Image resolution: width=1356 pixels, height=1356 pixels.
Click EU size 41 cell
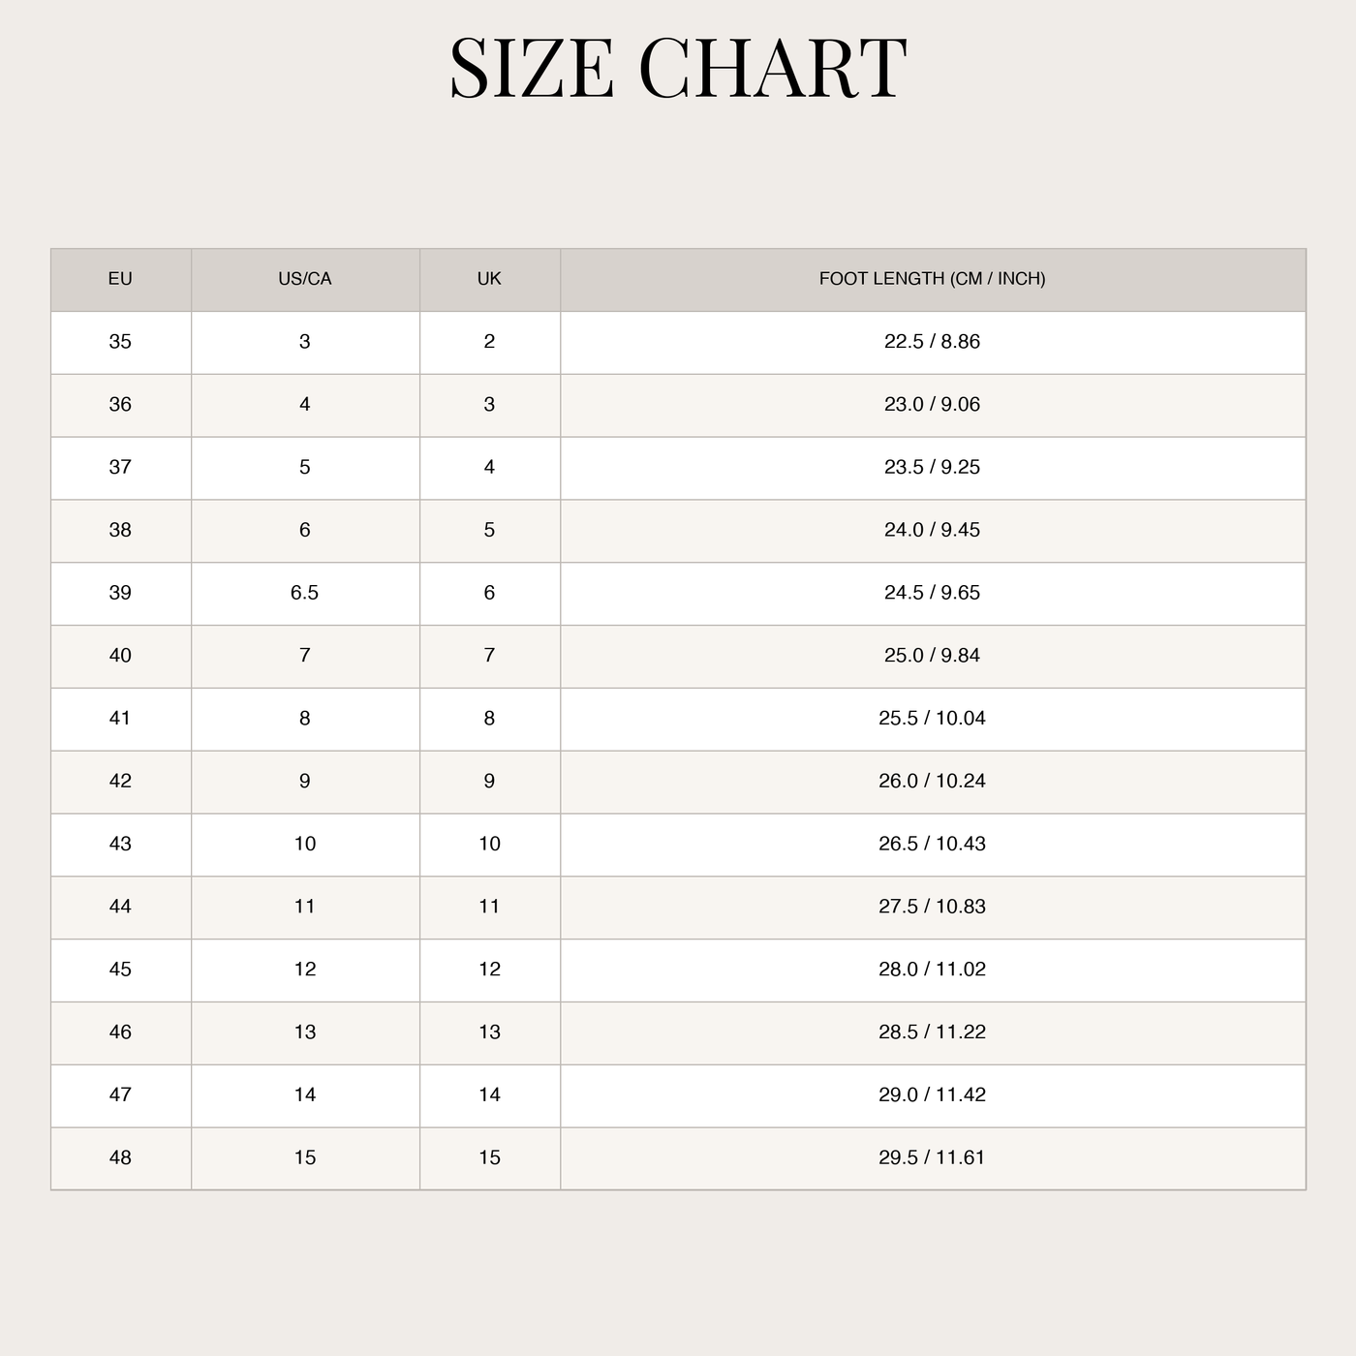(x=121, y=720)
